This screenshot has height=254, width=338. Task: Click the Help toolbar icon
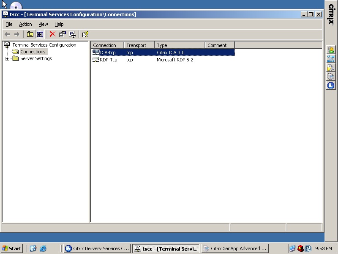84,34
